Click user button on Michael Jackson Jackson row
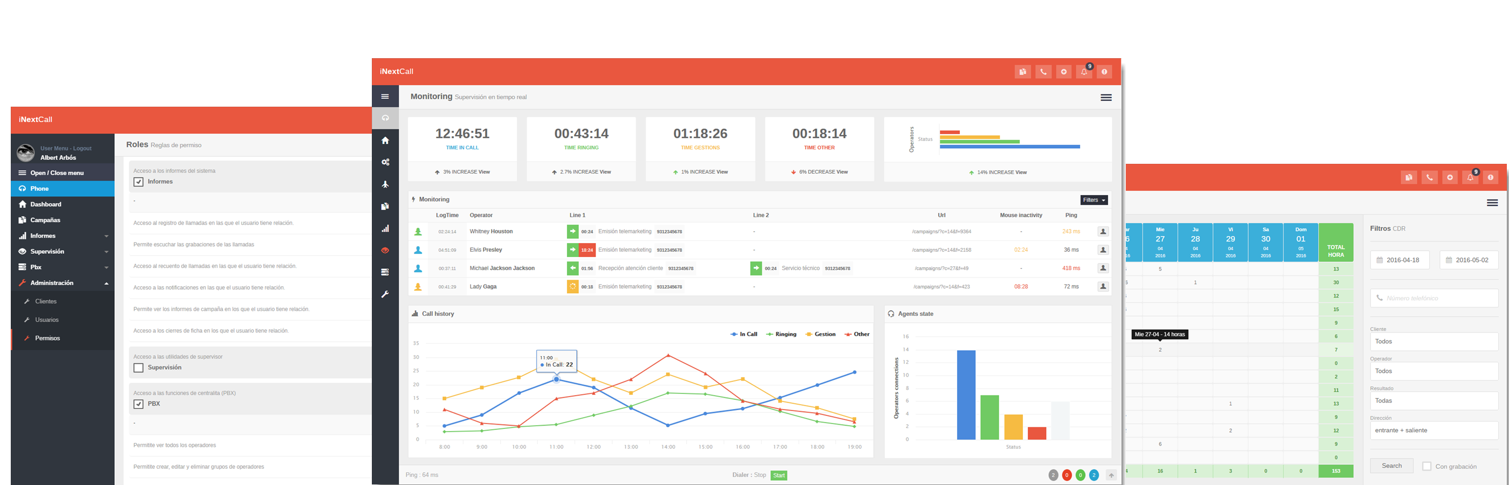This screenshot has width=1509, height=485. coord(1103,268)
